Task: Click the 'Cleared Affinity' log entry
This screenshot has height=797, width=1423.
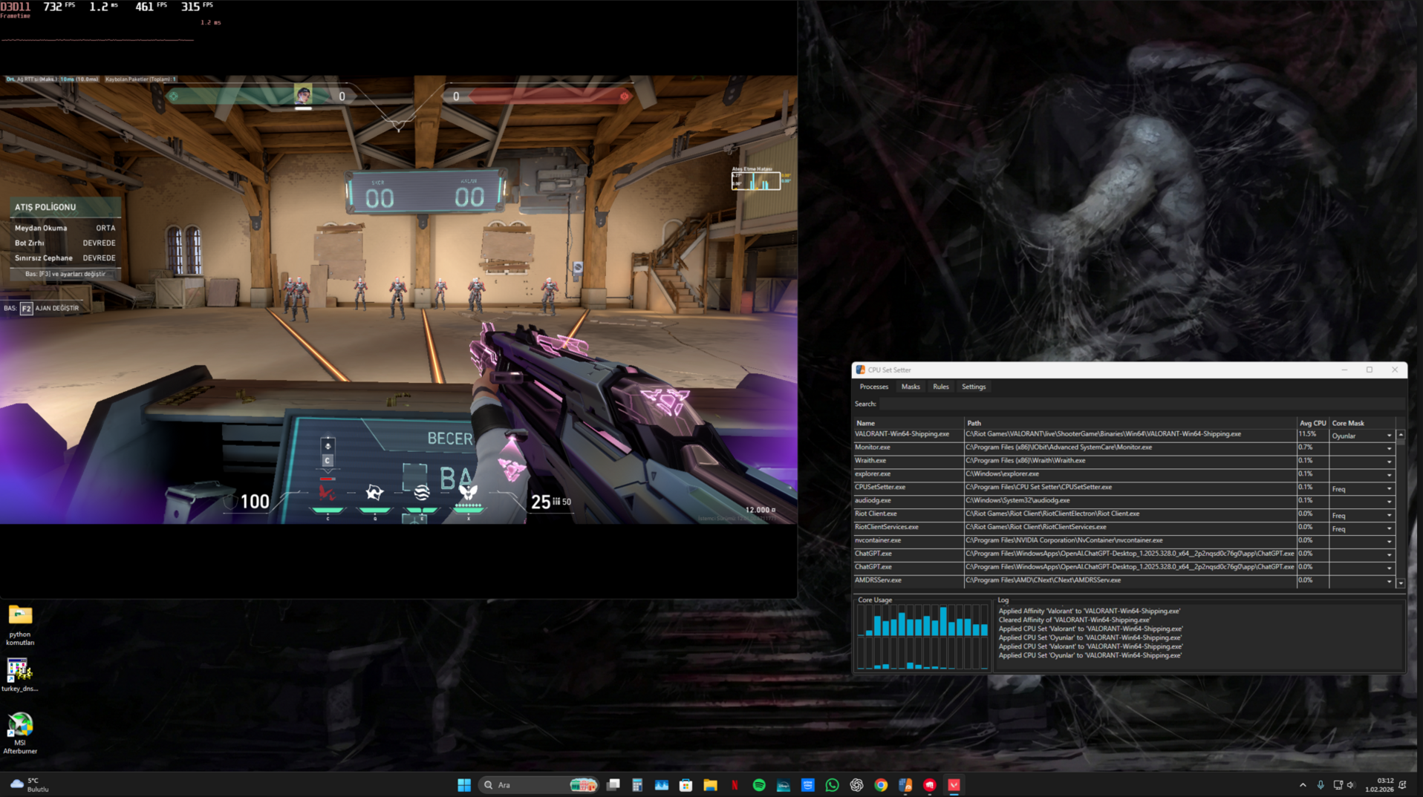Action: (1074, 620)
